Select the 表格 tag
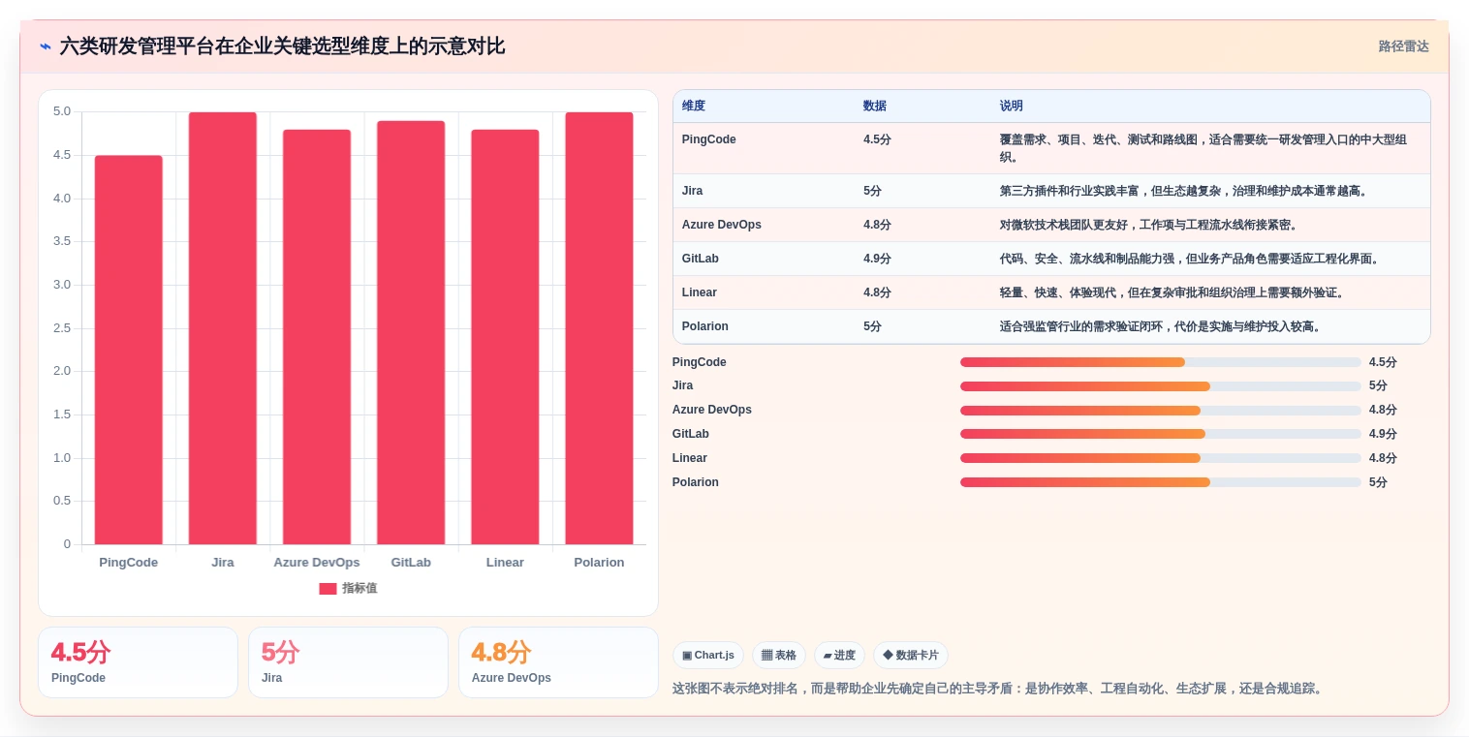The image size is (1469, 737). [779, 656]
